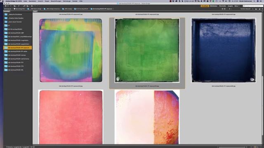Switch to the Grundlagen workspace

205,6
